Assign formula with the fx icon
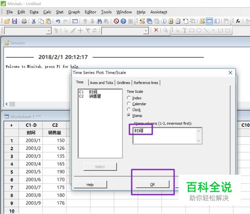The image size is (250, 214). (x=238, y=21)
